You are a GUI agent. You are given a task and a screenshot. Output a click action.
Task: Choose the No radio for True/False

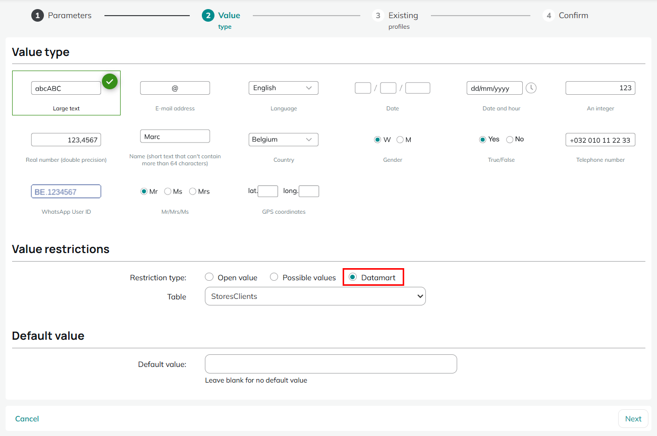click(x=510, y=139)
